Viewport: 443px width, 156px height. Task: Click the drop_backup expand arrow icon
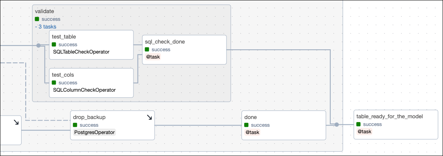click(x=149, y=117)
